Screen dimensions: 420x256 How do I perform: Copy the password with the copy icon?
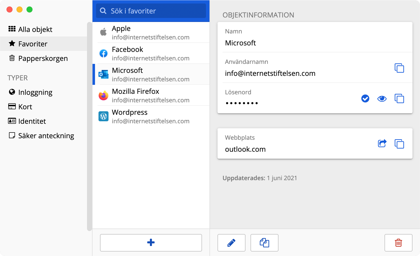pos(399,98)
